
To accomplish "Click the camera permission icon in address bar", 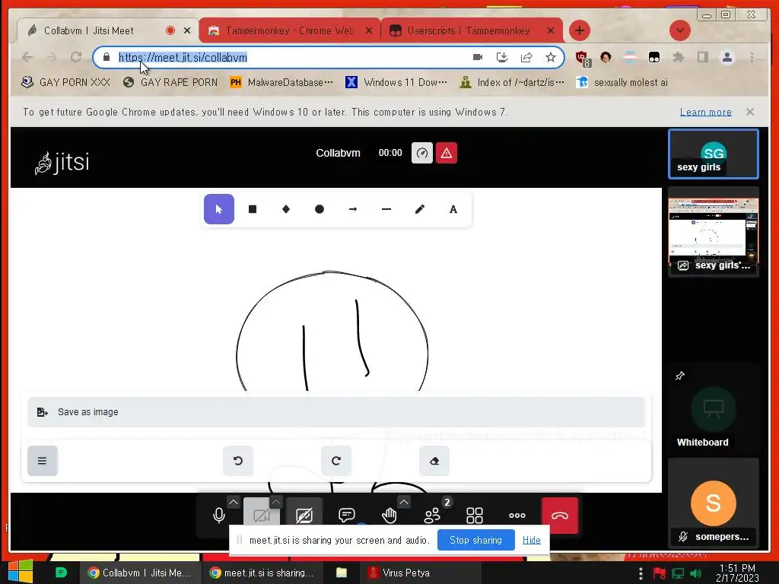I will click(478, 57).
